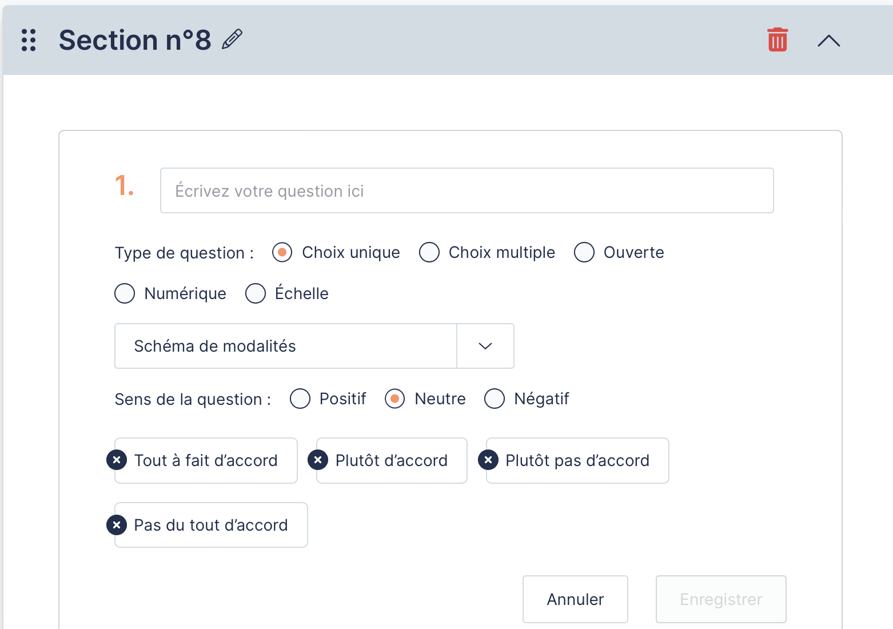
Task: Grab the six-dot drag handle beside Section n°8
Action: click(x=29, y=40)
